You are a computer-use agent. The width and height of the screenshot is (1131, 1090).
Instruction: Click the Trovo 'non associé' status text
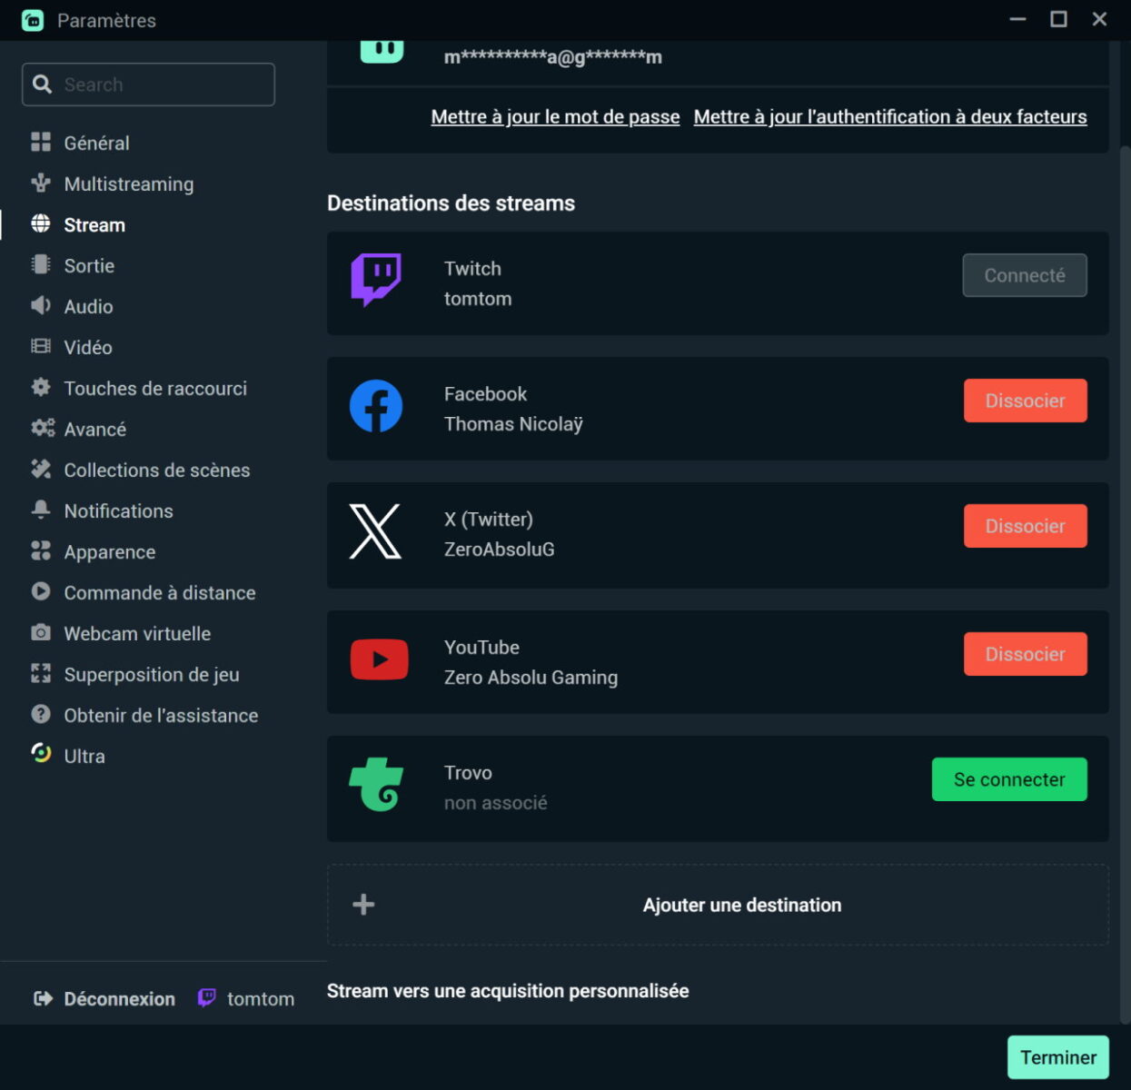tap(495, 803)
